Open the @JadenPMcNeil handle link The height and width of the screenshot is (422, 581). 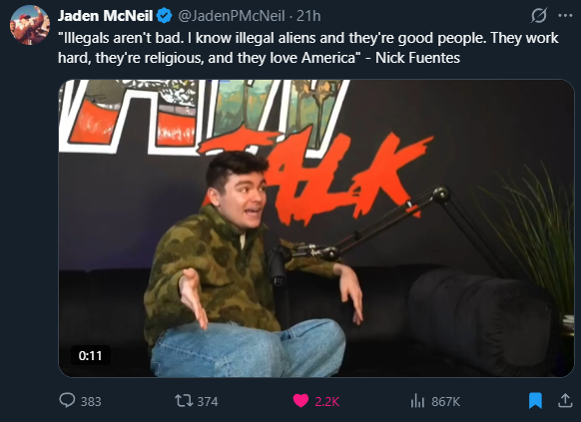232,16
